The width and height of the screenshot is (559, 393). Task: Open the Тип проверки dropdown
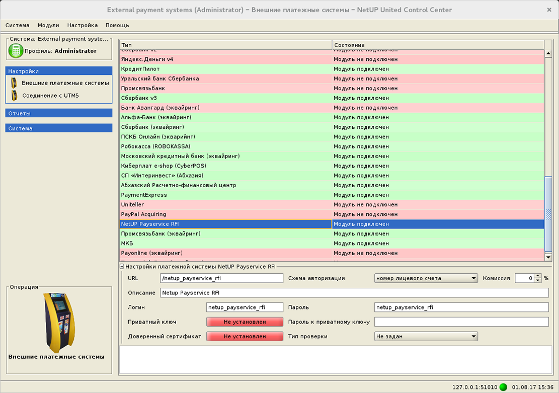(426, 336)
